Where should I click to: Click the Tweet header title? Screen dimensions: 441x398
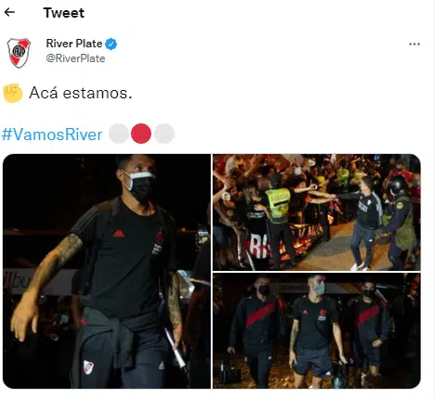click(64, 13)
